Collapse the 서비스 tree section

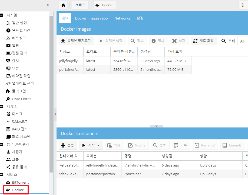point(1,175)
